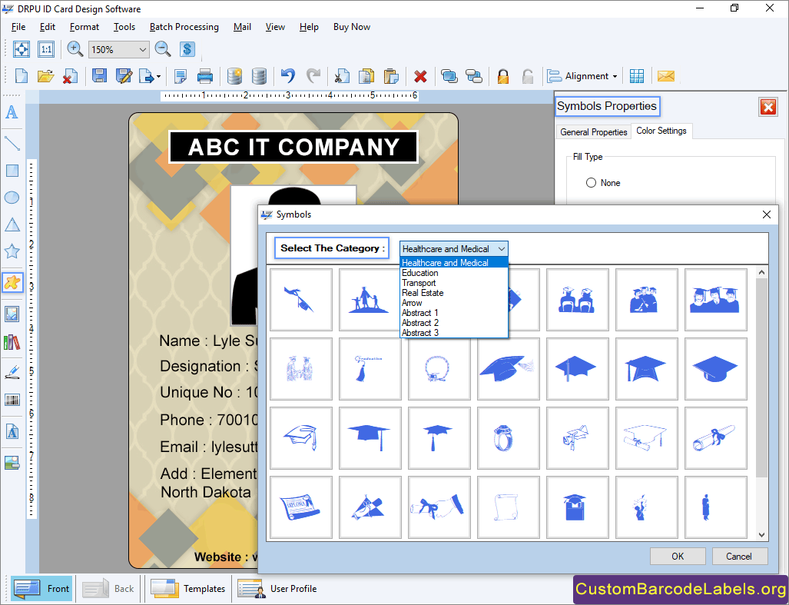
Task: Click the Cut scissors icon
Action: [x=342, y=76]
